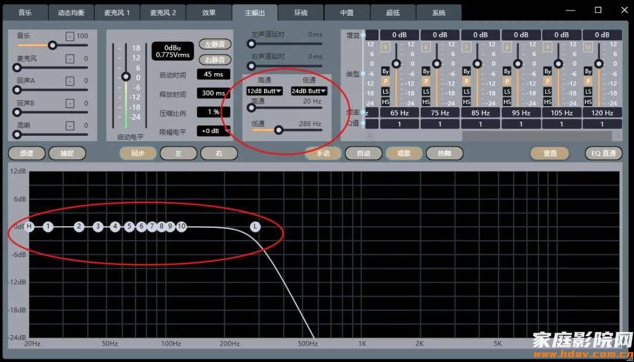The height and width of the screenshot is (362, 634).
Task: Set the 105 Hz band to HS high-shelf type
Action: click(x=548, y=102)
